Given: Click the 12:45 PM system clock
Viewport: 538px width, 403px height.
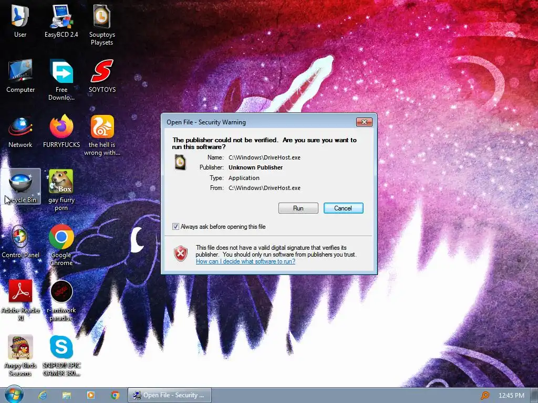Looking at the screenshot, I should [x=511, y=396].
